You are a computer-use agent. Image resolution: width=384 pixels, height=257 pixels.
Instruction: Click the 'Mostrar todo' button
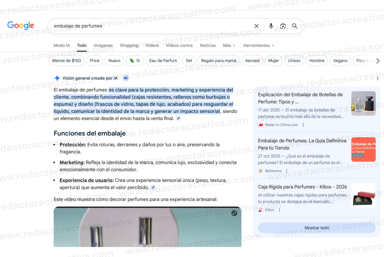(317, 228)
